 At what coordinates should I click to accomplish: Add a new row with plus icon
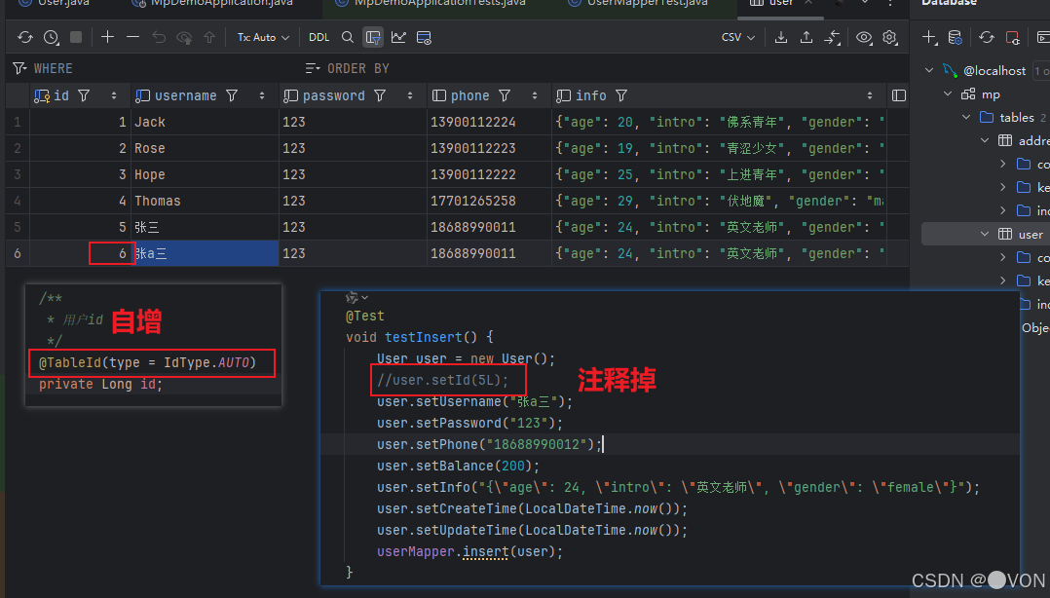click(107, 37)
